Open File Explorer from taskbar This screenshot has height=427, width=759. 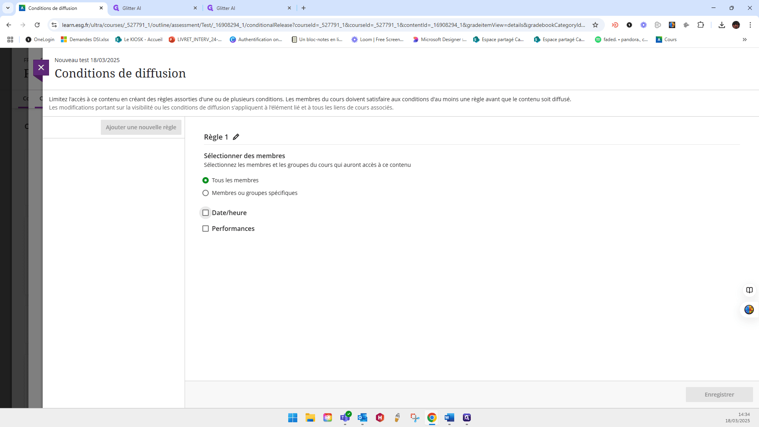tap(310, 418)
